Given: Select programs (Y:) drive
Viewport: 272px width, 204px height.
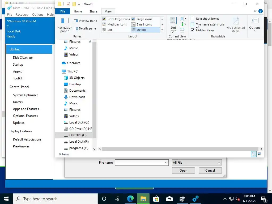Looking at the screenshot, I should (76, 148).
